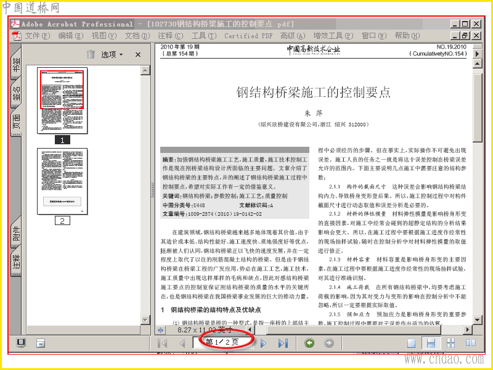Click fullscreen monitor icon at bottom left
The width and height of the screenshot is (493, 370).
[x=21, y=343]
